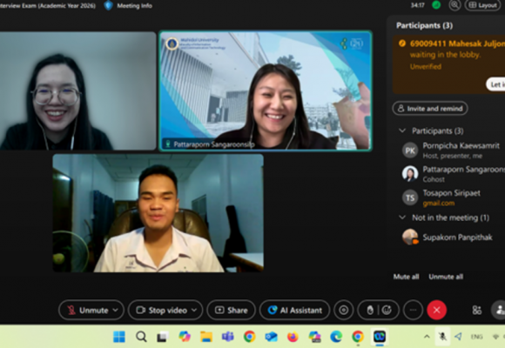Click Pattaraporn's profile photo avatar
505x348 pixels.
(410, 174)
